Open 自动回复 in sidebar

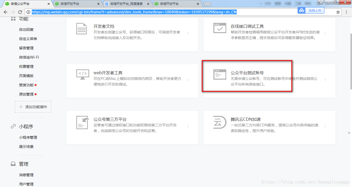[x=26, y=30]
